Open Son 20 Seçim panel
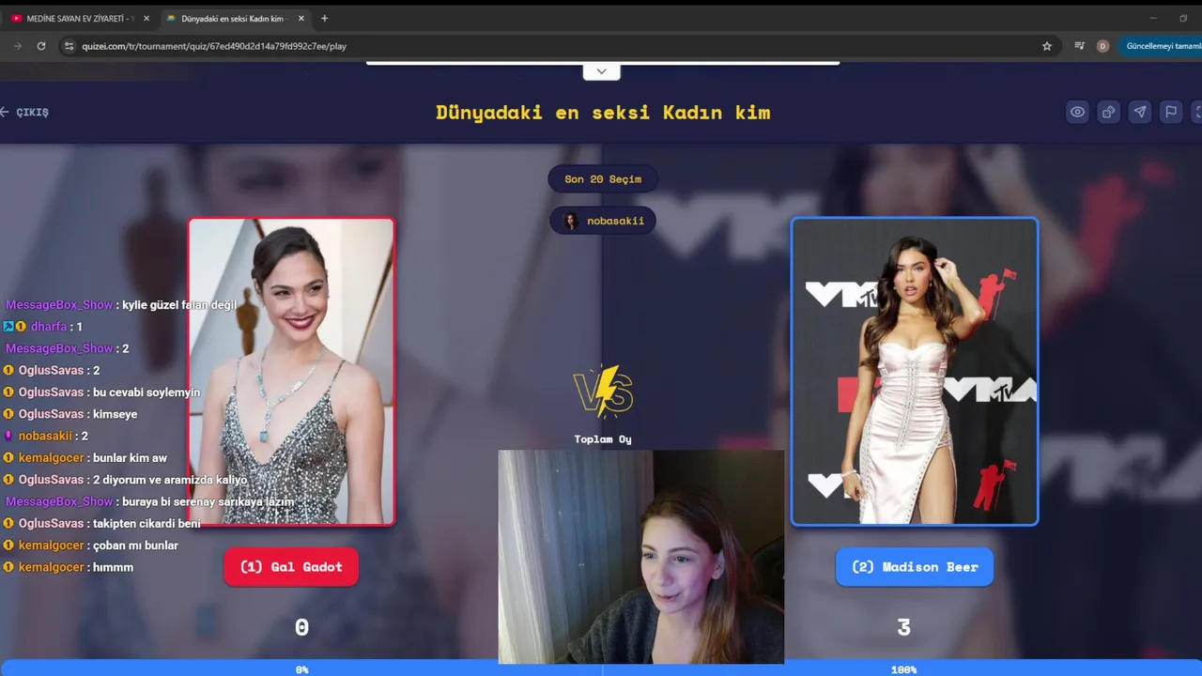Viewport: 1202px width, 676px height. click(603, 178)
